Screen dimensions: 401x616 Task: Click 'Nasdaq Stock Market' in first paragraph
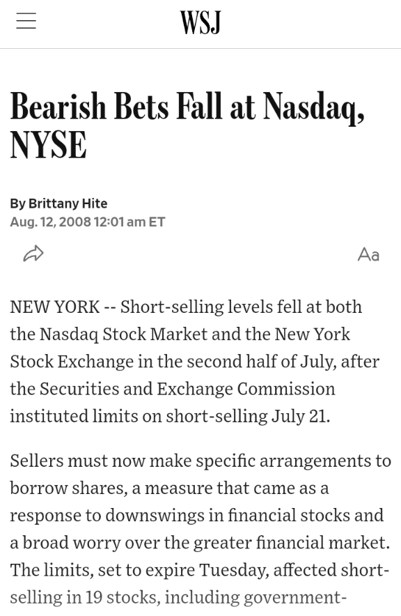tap(124, 334)
